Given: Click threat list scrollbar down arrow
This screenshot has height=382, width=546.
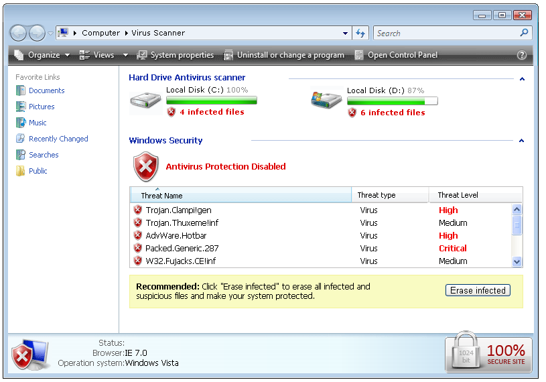Looking at the screenshot, I should [x=517, y=261].
